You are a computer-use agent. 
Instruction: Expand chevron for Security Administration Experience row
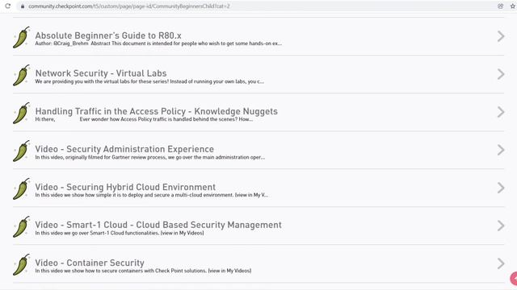pyautogui.click(x=501, y=150)
